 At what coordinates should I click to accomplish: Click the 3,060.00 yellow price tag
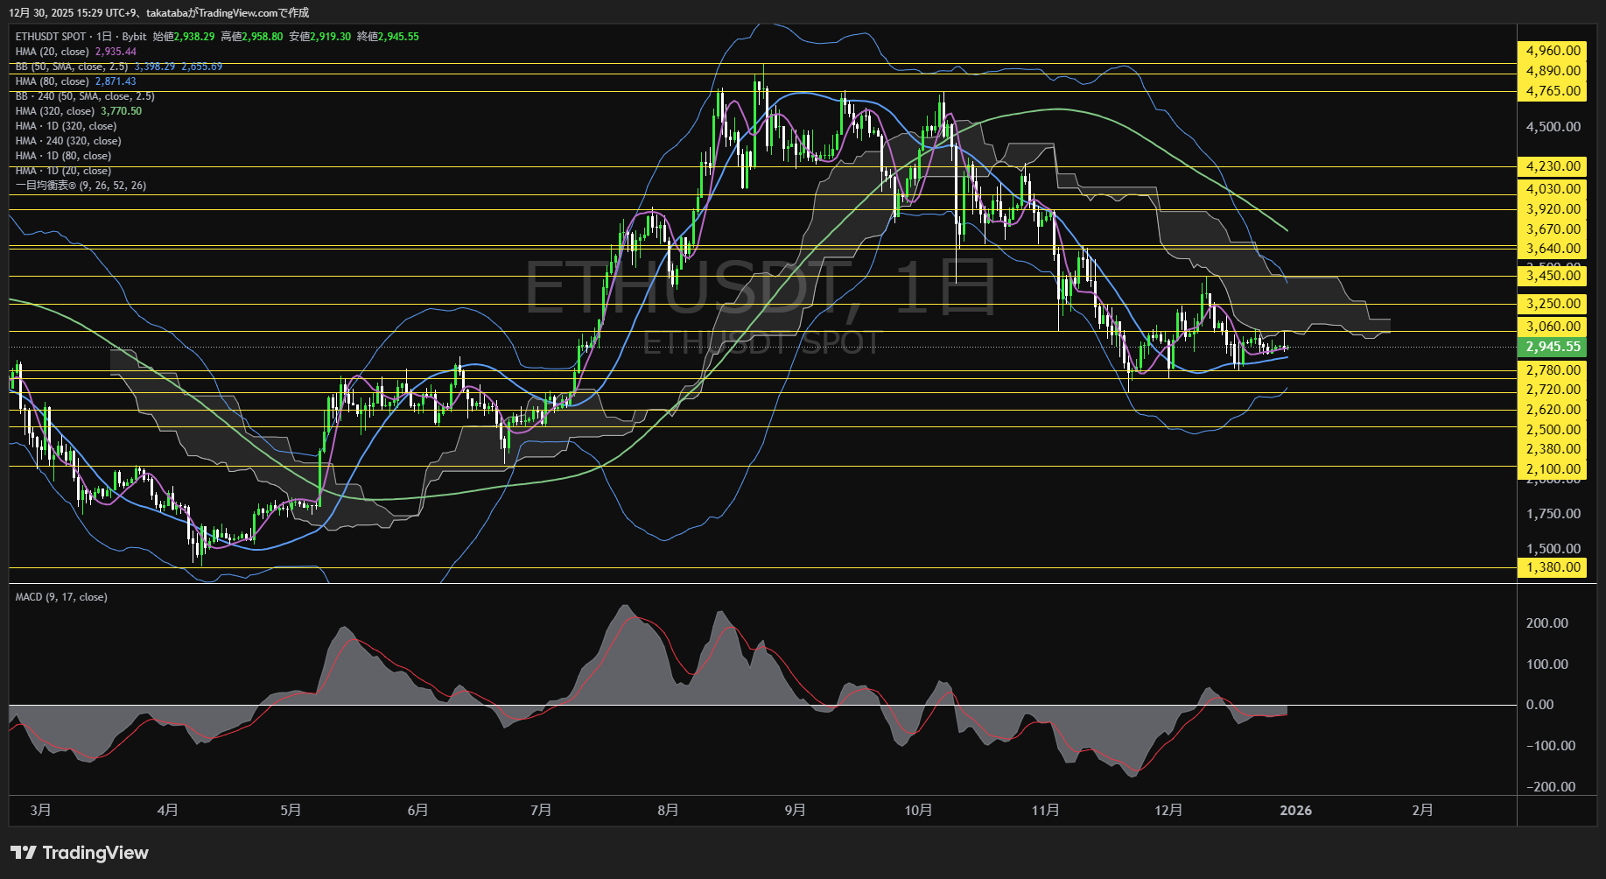click(1552, 327)
